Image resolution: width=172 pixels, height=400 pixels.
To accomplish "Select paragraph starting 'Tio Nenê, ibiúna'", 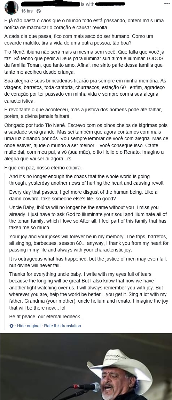I will pyautogui.click(x=84, y=61).
